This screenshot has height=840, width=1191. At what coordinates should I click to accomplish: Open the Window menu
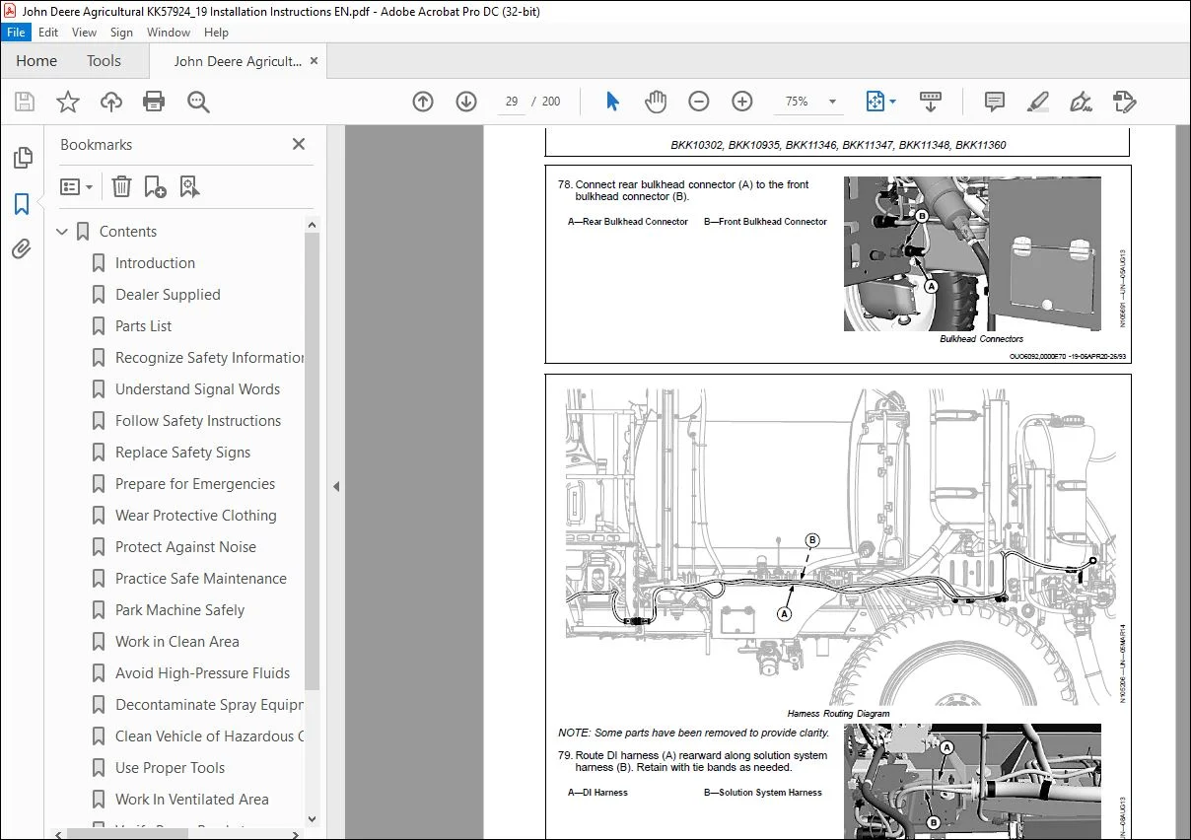[169, 32]
